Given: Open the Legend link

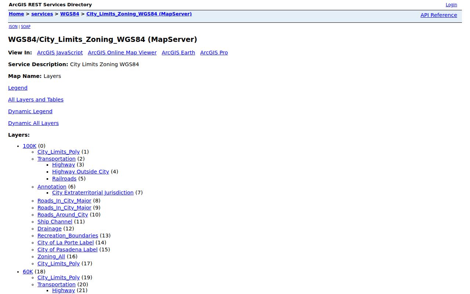Looking at the screenshot, I should coord(18,88).
